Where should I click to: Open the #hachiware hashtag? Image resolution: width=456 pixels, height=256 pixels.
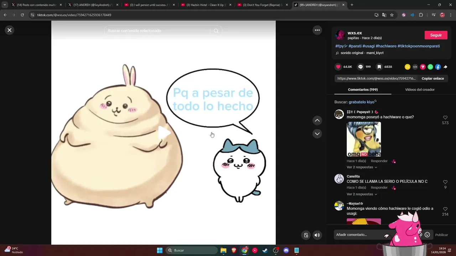[x=386, y=46]
